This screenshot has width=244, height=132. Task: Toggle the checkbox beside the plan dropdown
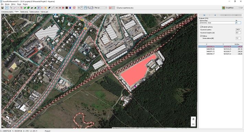coord(118,8)
